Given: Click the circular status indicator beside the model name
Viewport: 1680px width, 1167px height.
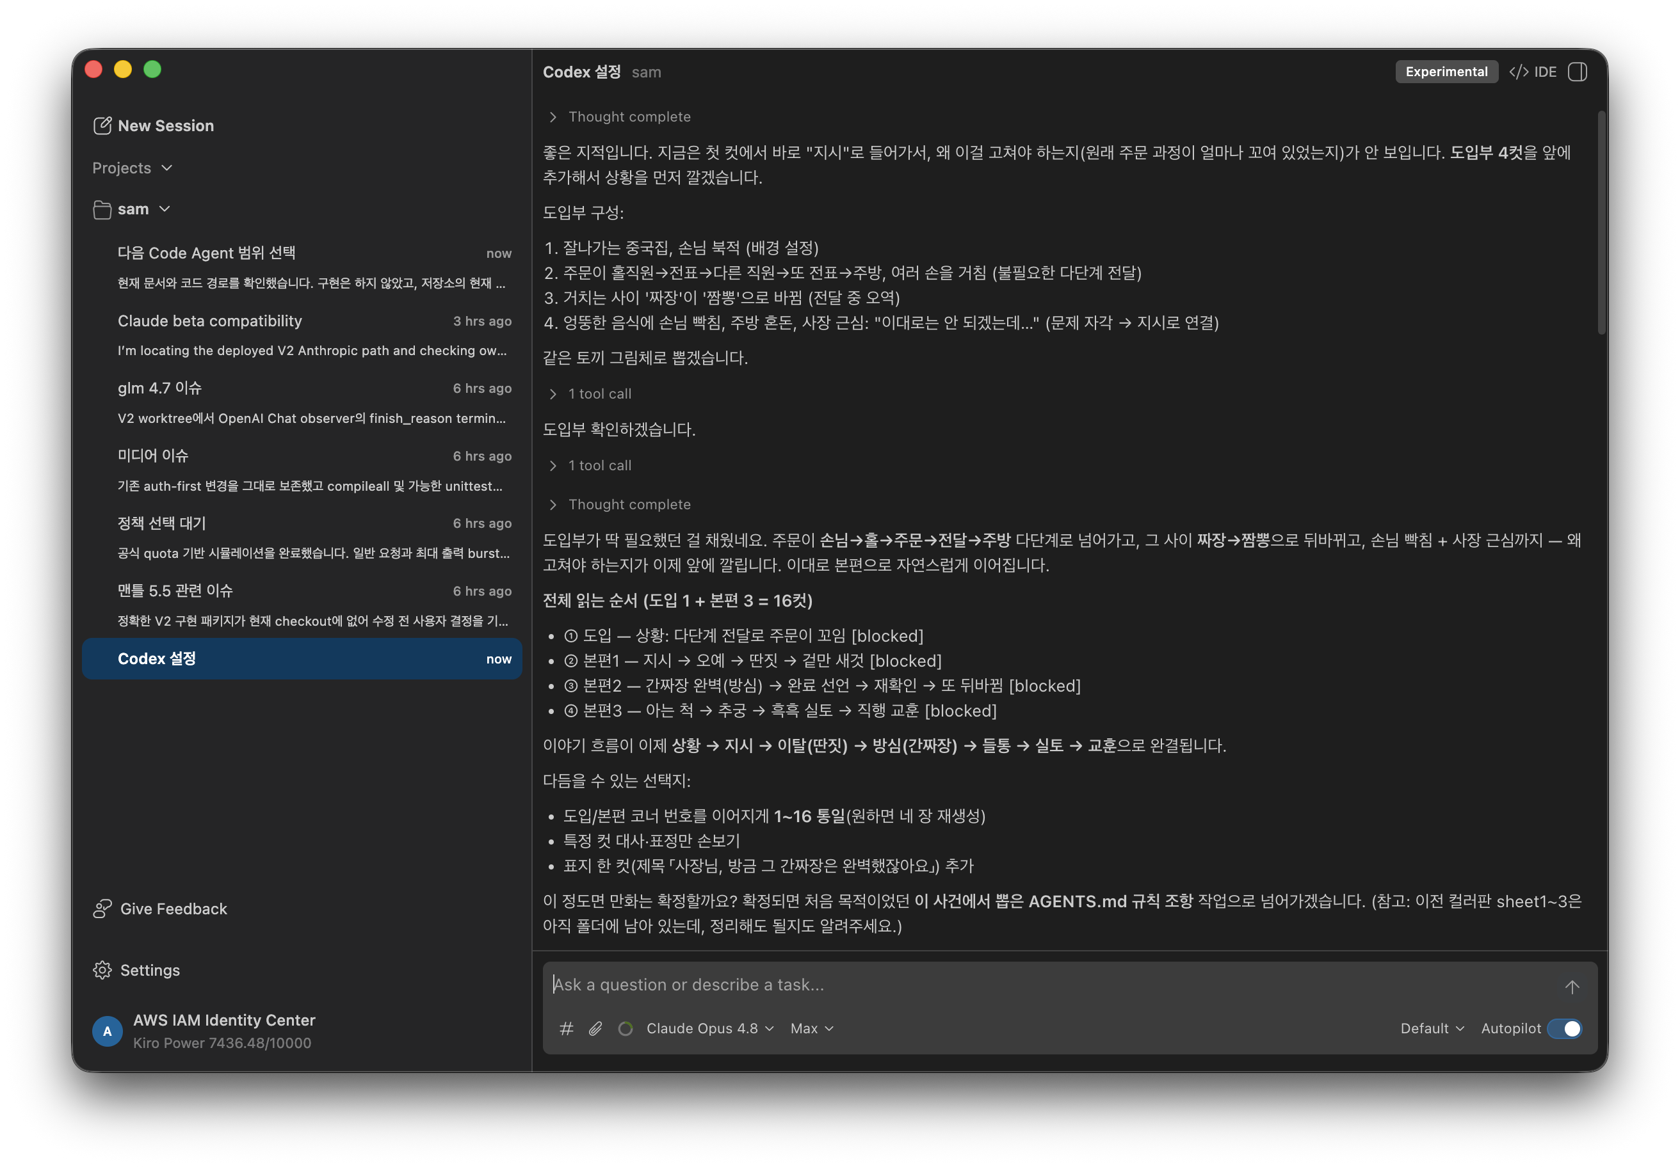Looking at the screenshot, I should point(626,1028).
